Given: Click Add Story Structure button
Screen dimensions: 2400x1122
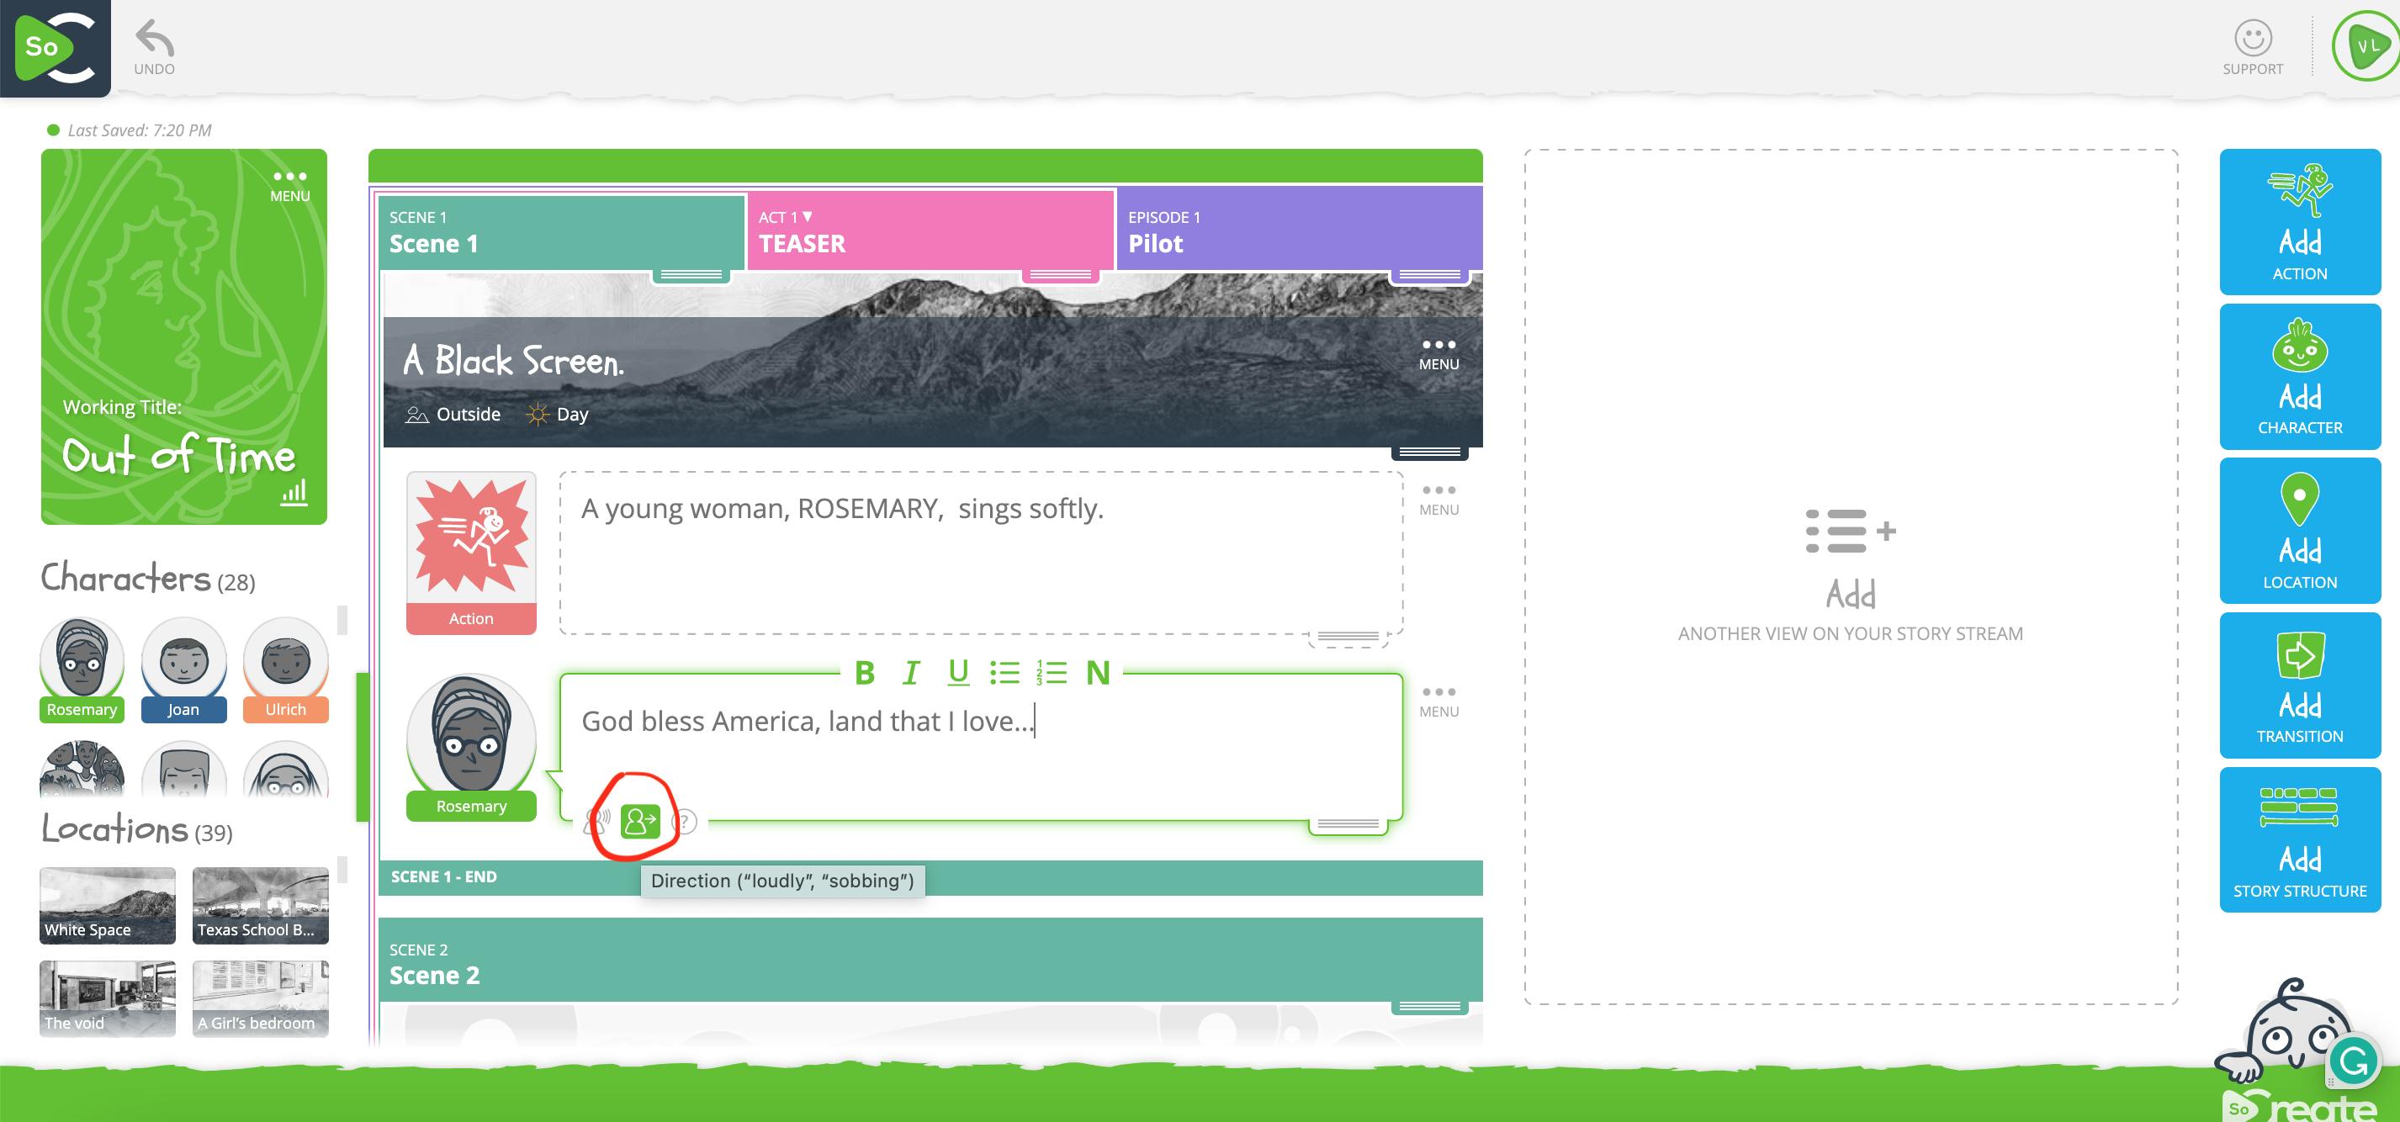Looking at the screenshot, I should click(2298, 839).
